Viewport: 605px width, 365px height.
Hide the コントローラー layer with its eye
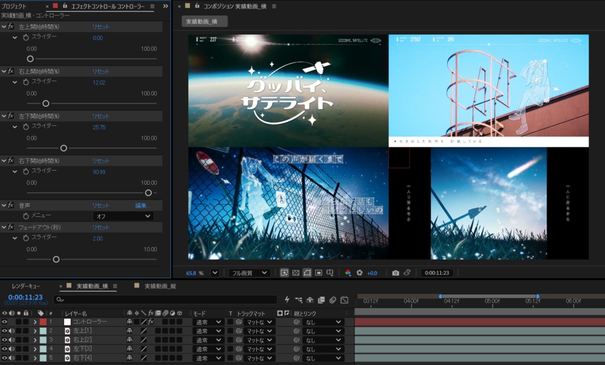(5, 322)
